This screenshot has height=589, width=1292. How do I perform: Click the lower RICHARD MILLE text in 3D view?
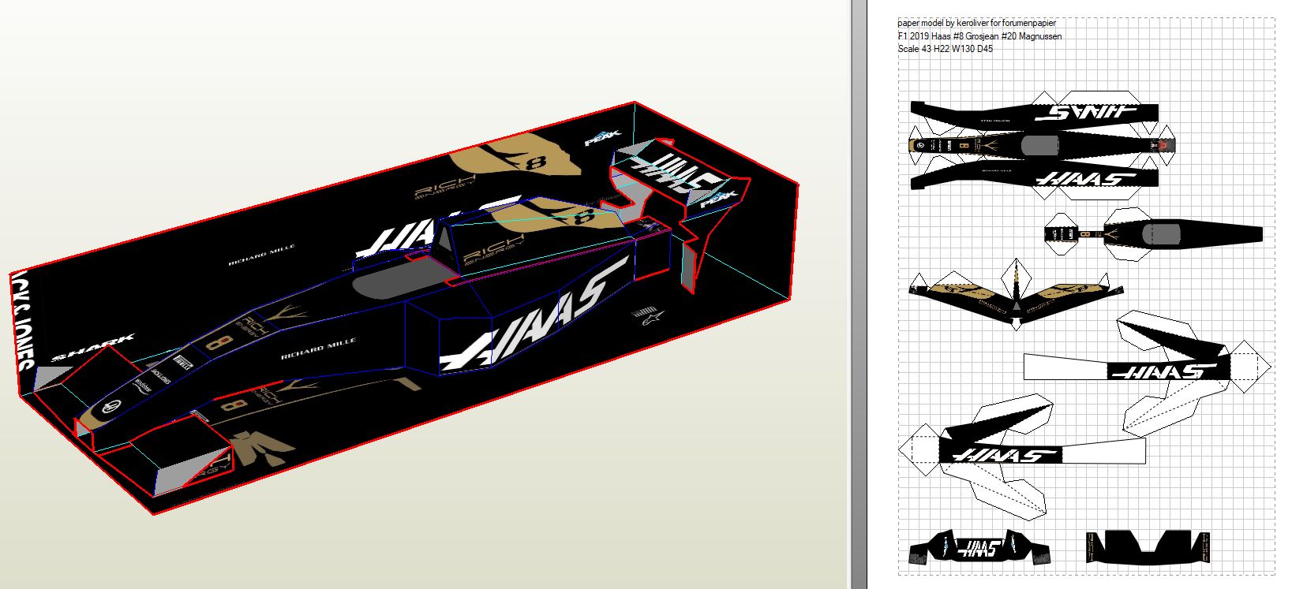tap(318, 349)
